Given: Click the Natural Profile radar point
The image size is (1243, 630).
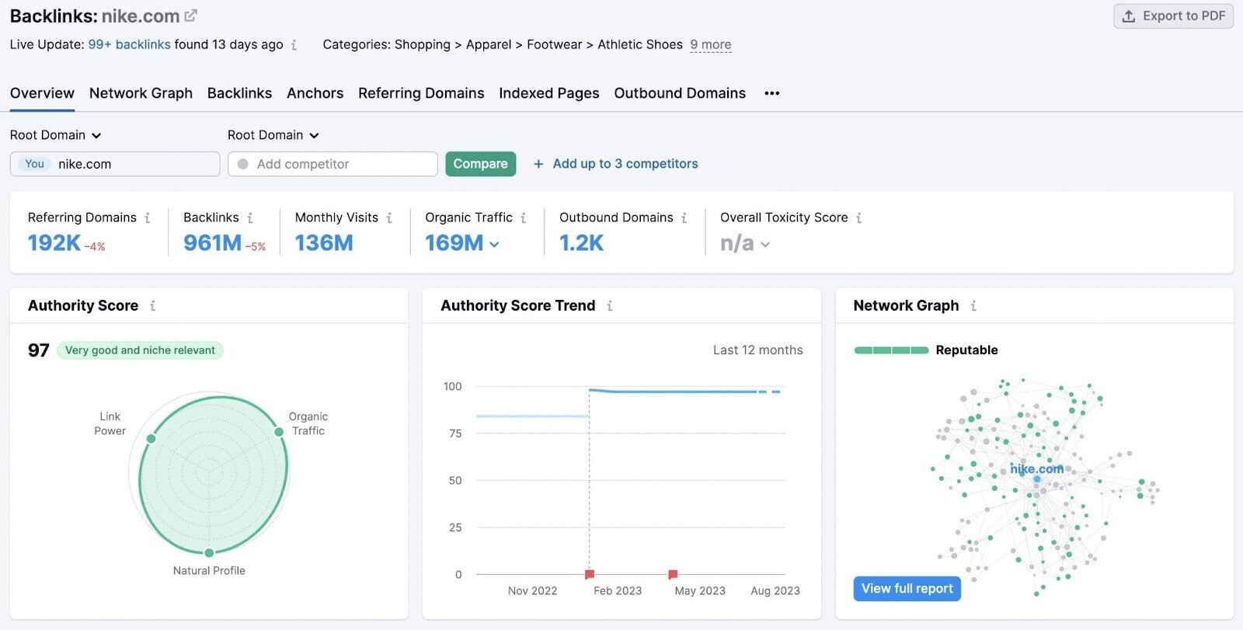Looking at the screenshot, I should point(209,553).
